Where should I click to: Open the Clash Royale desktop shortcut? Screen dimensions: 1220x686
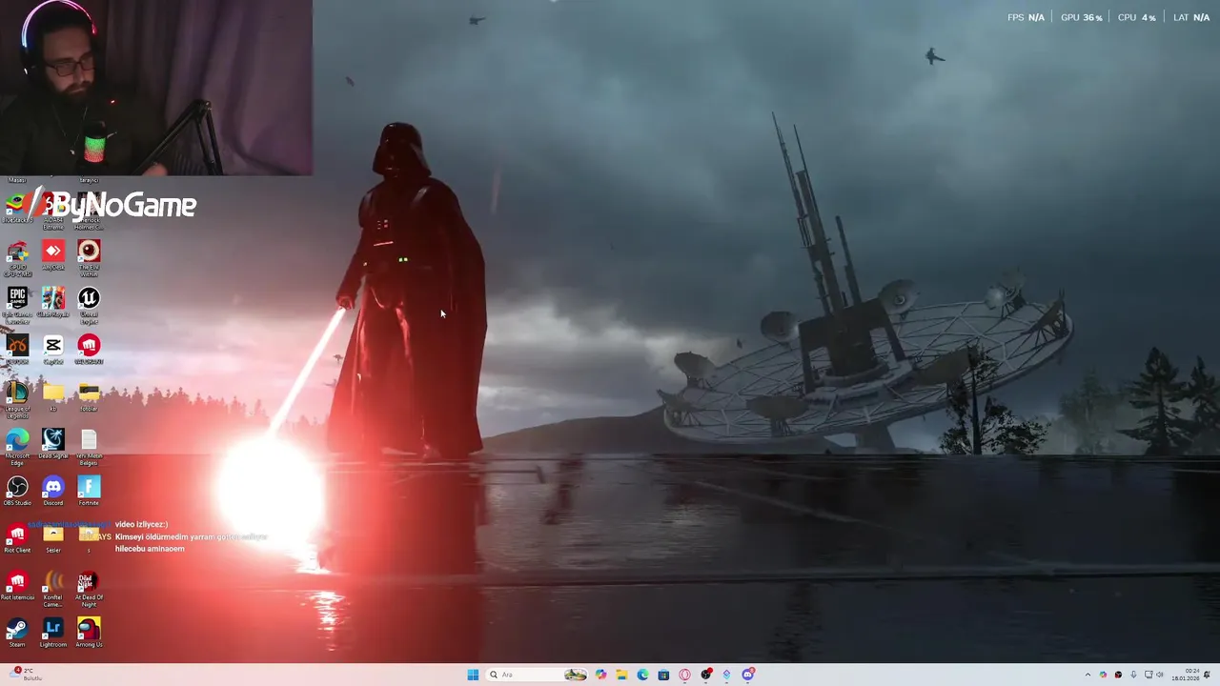click(53, 302)
